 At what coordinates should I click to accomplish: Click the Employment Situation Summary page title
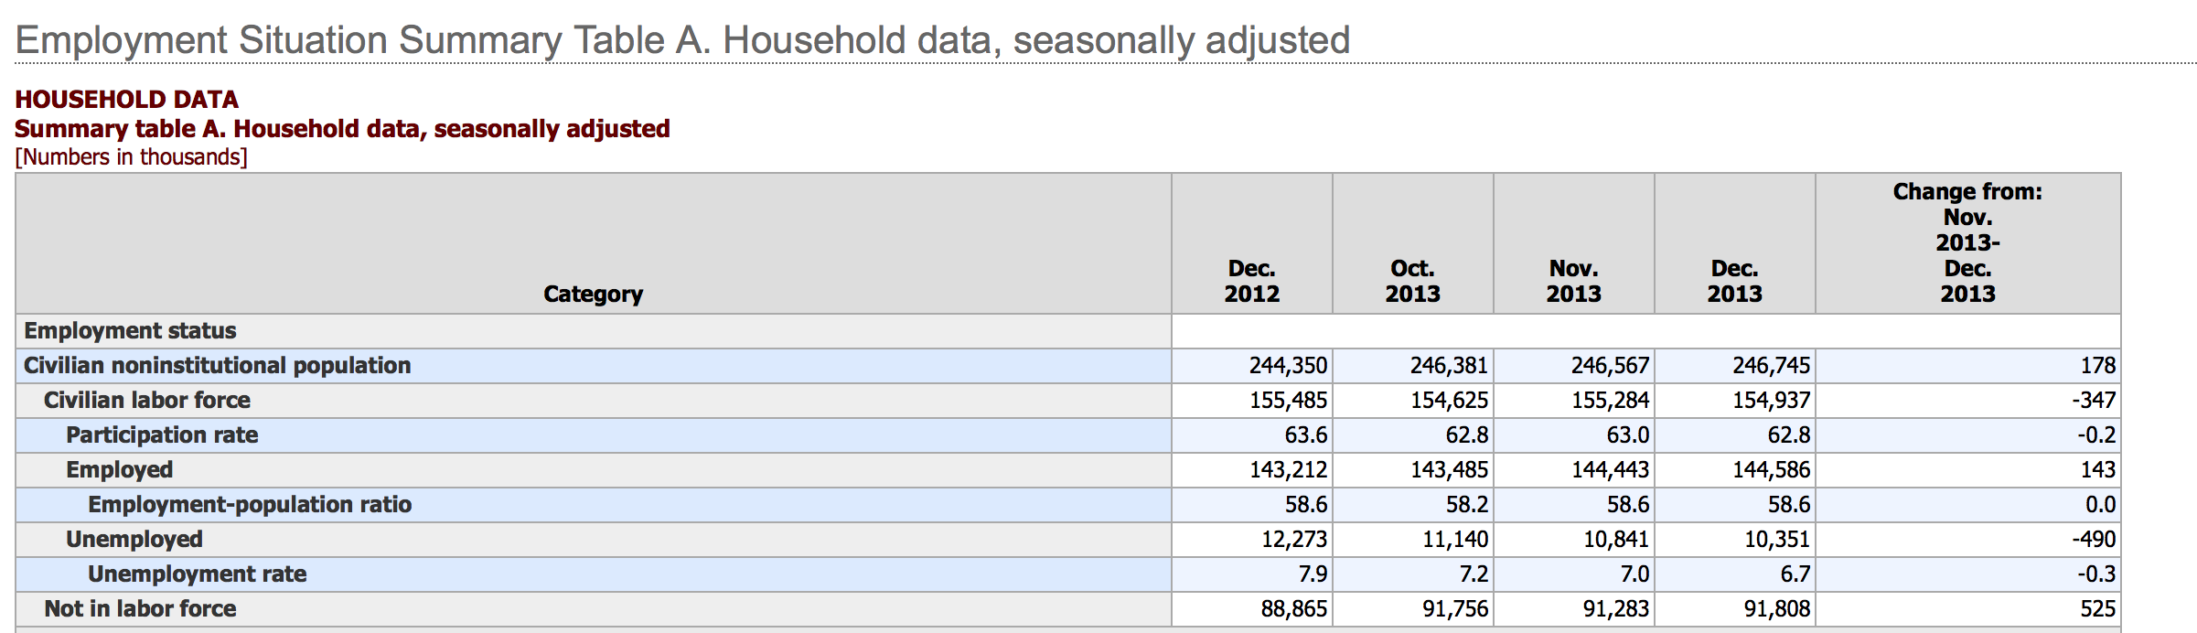pos(682,40)
